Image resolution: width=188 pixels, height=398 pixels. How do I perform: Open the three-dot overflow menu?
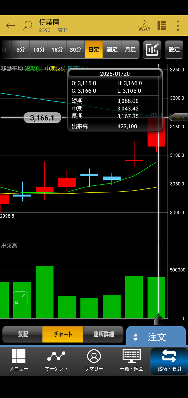(178, 25)
